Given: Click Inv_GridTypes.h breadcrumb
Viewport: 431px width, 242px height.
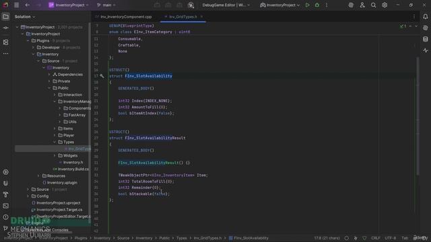Looking at the screenshot, I should point(207,238).
